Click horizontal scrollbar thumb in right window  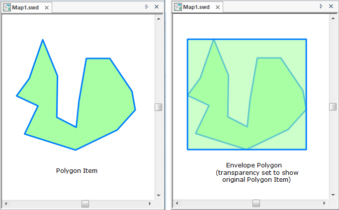(x=256, y=203)
